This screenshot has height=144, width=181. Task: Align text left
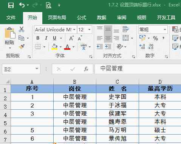(100, 38)
